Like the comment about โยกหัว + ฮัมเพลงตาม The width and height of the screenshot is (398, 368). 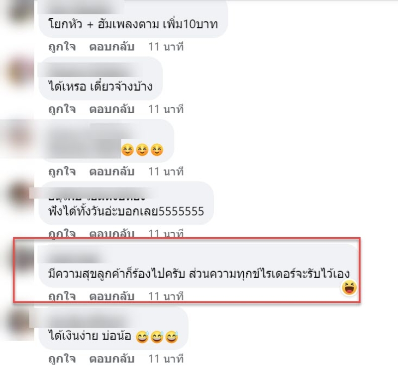point(62,47)
